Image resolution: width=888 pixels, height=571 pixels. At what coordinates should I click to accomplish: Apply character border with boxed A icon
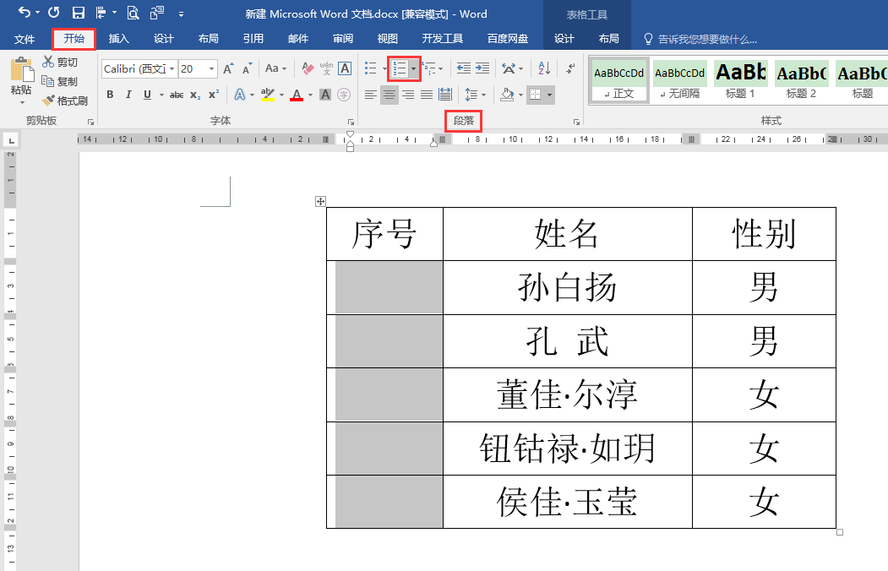pyautogui.click(x=345, y=68)
